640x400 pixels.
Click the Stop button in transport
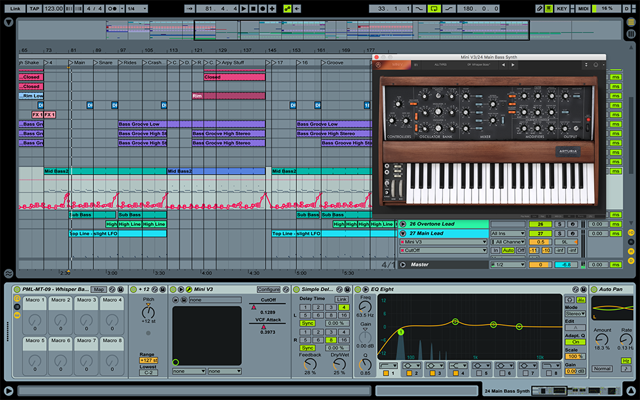click(x=253, y=8)
